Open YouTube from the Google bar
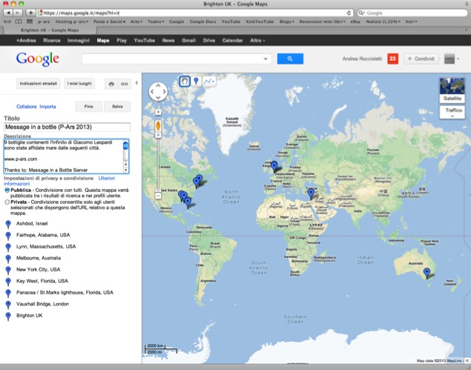The width and height of the screenshot is (471, 370). (144, 41)
